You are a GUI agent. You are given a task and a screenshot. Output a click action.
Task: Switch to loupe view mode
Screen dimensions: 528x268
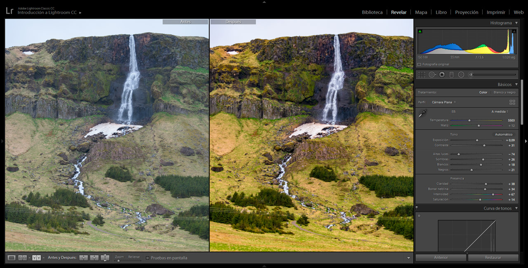click(x=12, y=258)
